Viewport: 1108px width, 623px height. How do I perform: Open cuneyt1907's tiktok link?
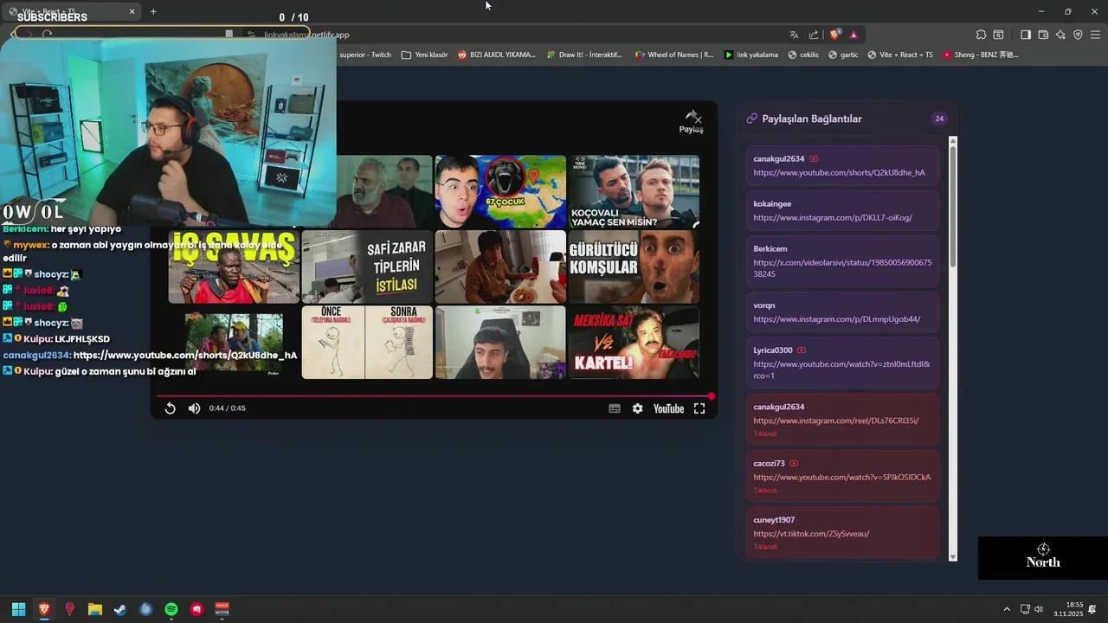811,534
